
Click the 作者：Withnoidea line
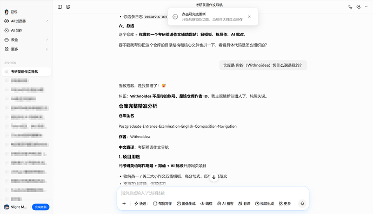click(134, 137)
